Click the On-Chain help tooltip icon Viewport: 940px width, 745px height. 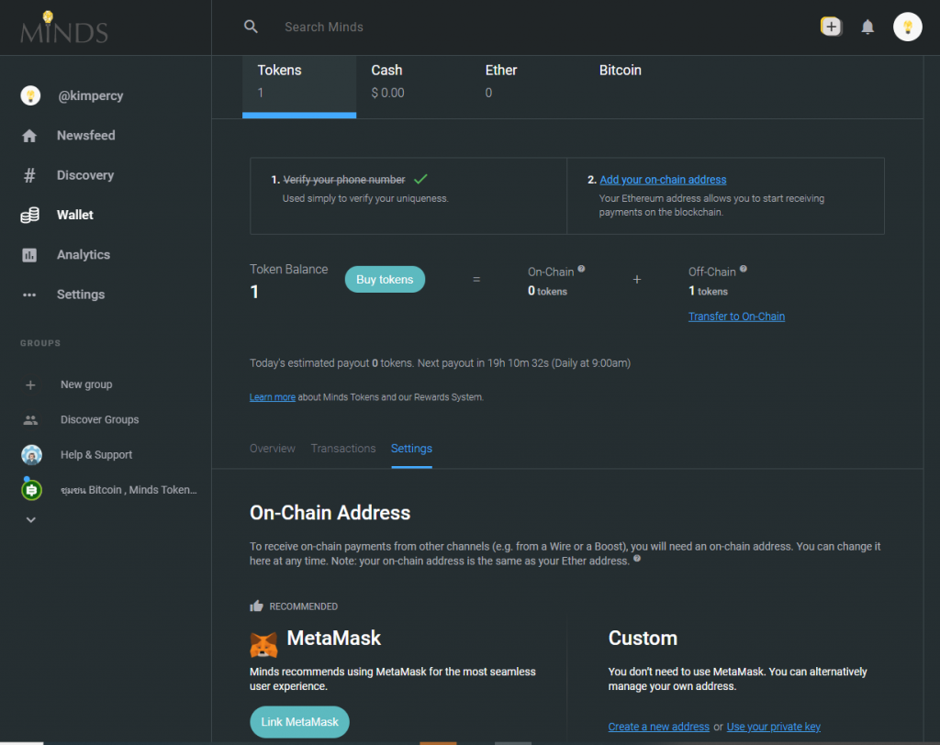point(581,269)
